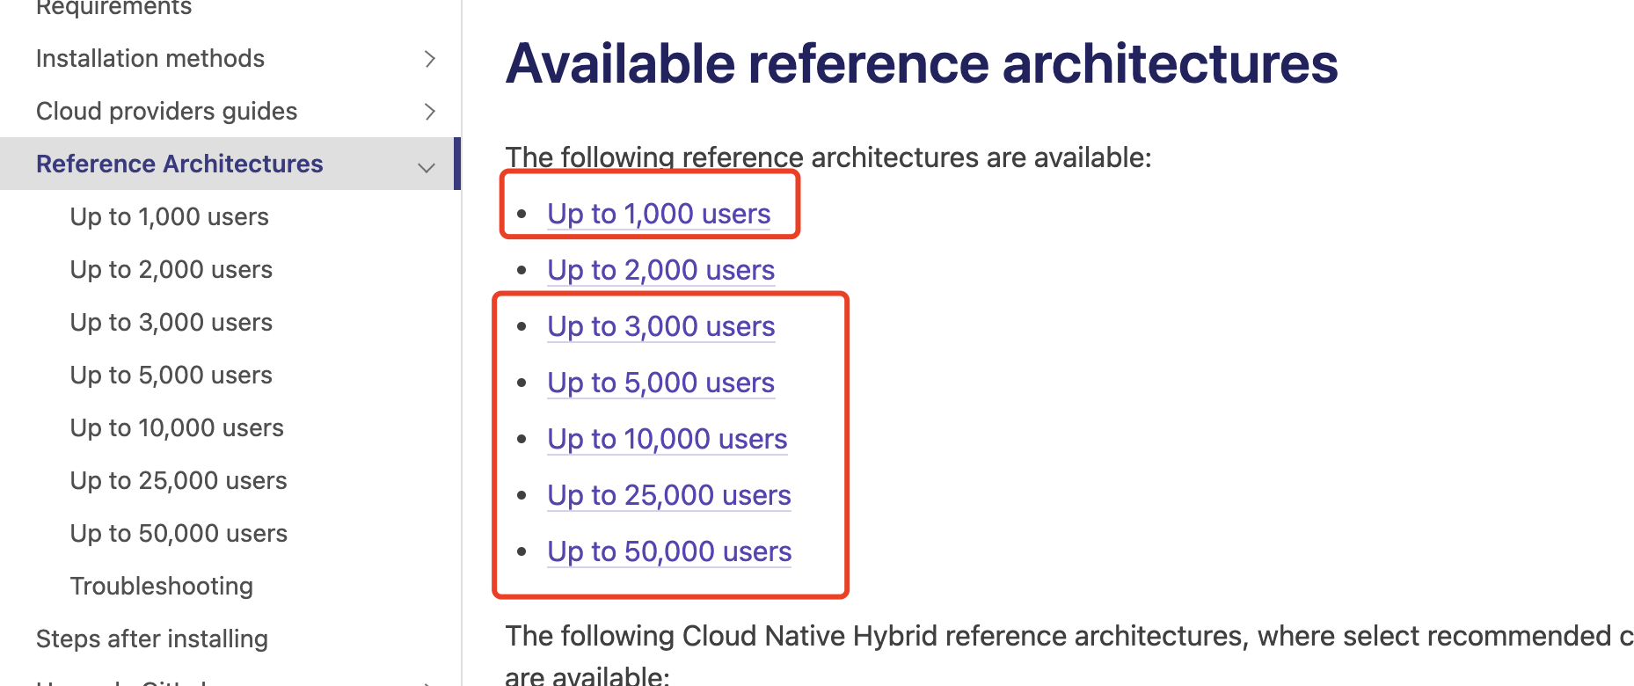Open sidebar item Up to 2,000 users
Viewport: 1634px width, 686px height.
tap(171, 270)
